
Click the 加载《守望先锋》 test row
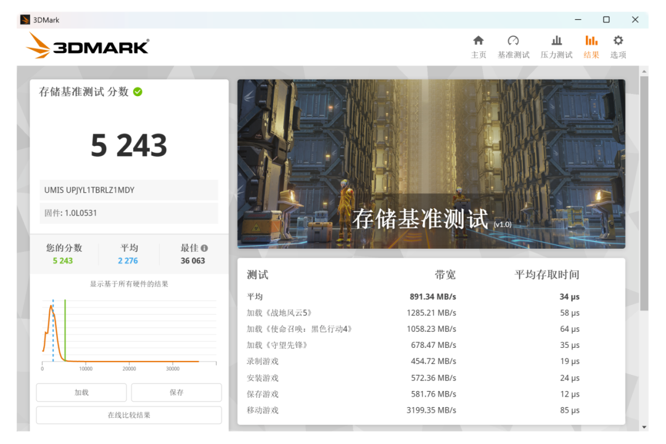(x=413, y=345)
